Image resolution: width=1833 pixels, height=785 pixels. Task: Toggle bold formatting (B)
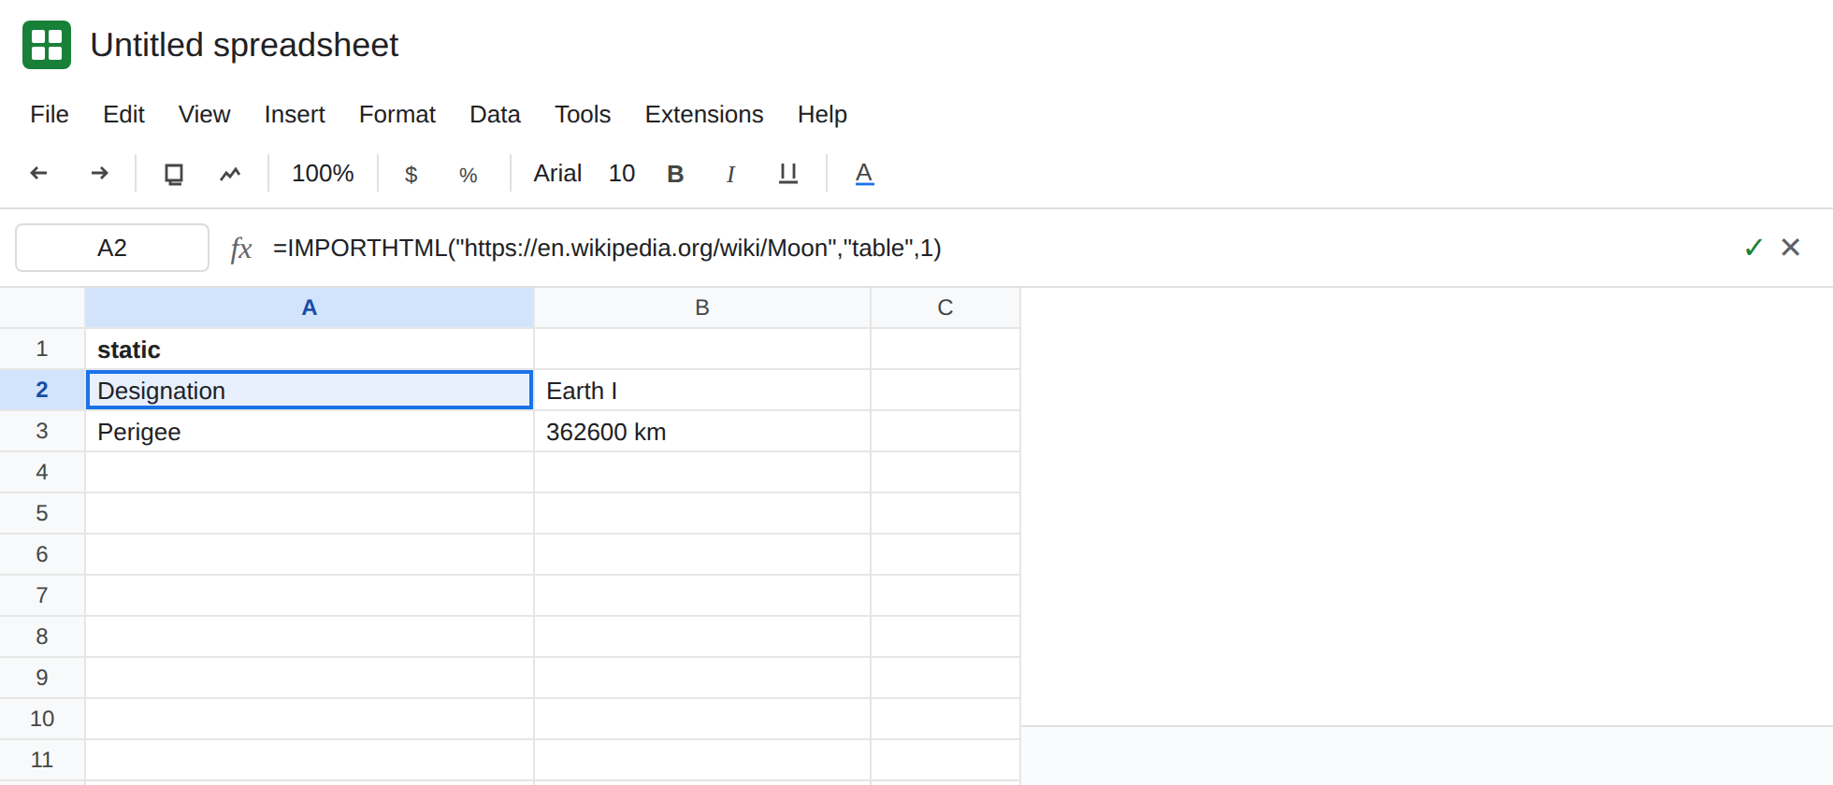675,174
